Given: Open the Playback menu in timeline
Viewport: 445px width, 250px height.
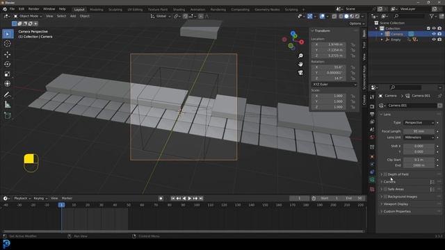Looking at the screenshot, I should pos(22,199).
